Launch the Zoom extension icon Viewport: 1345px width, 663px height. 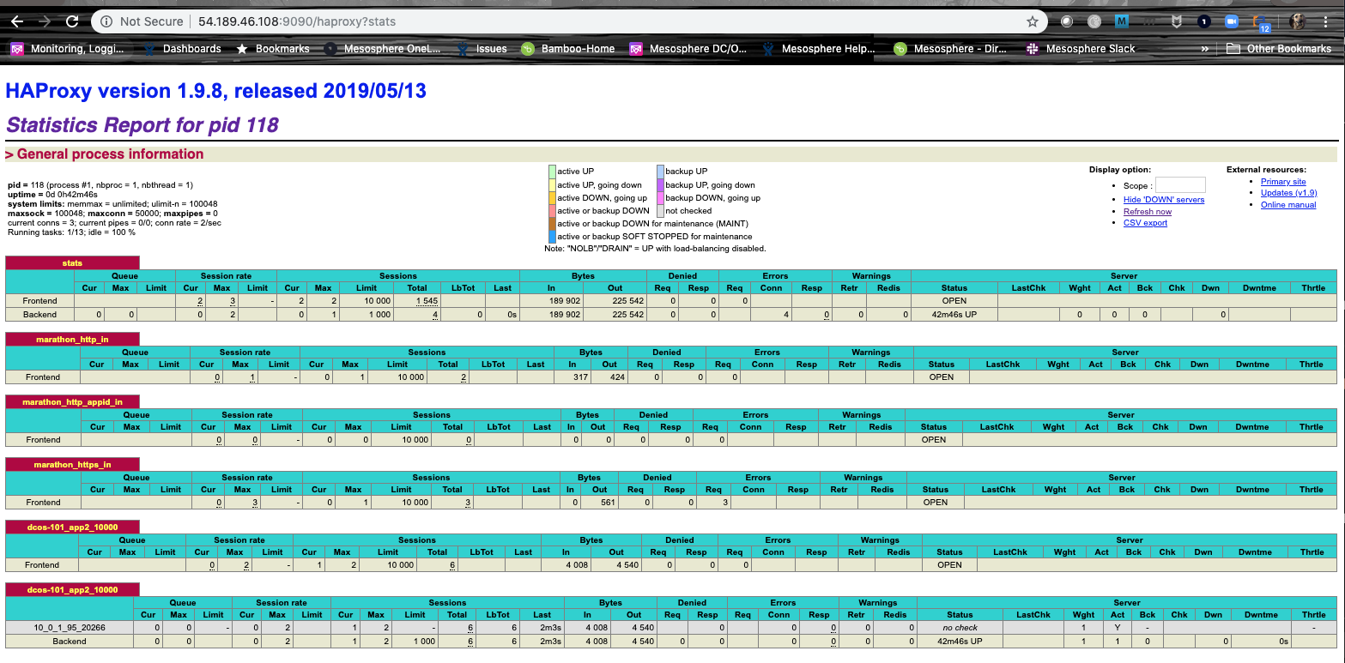1232,21
